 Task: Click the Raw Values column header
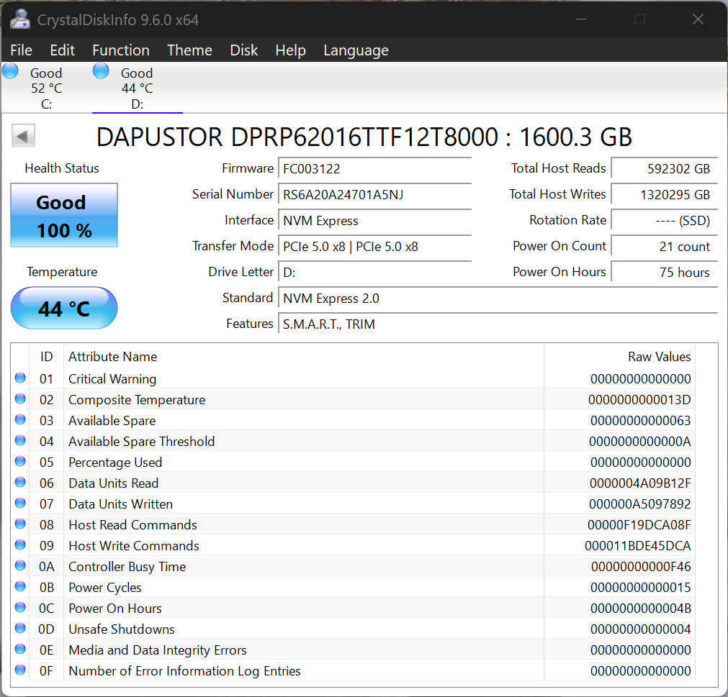pos(659,357)
